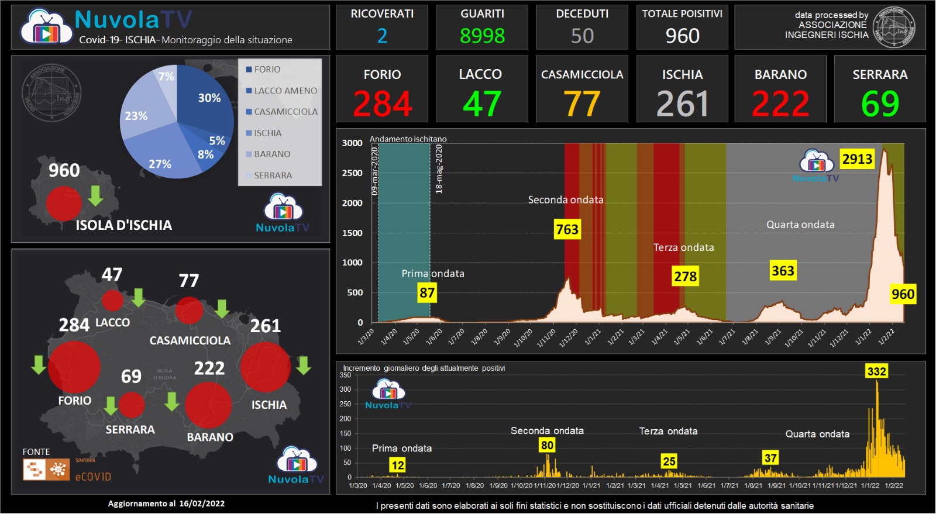This screenshot has width=936, height=514.
Task: Click the Associazione Ingegneri Ischia seal
Action: pos(893,27)
